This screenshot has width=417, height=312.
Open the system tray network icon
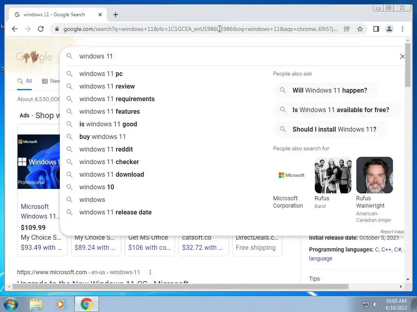[366, 304]
